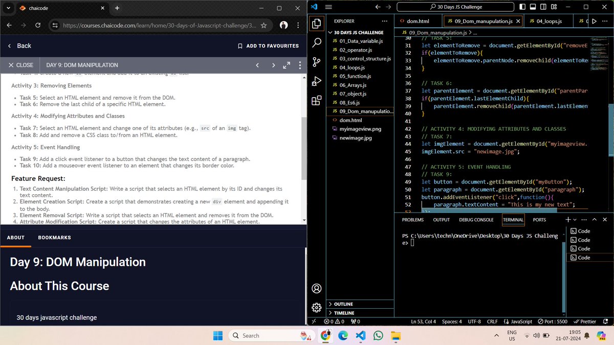Screen dimensions: 614x345
Task: Open editor More Actions ellipsis next to run
Action: [606, 21]
